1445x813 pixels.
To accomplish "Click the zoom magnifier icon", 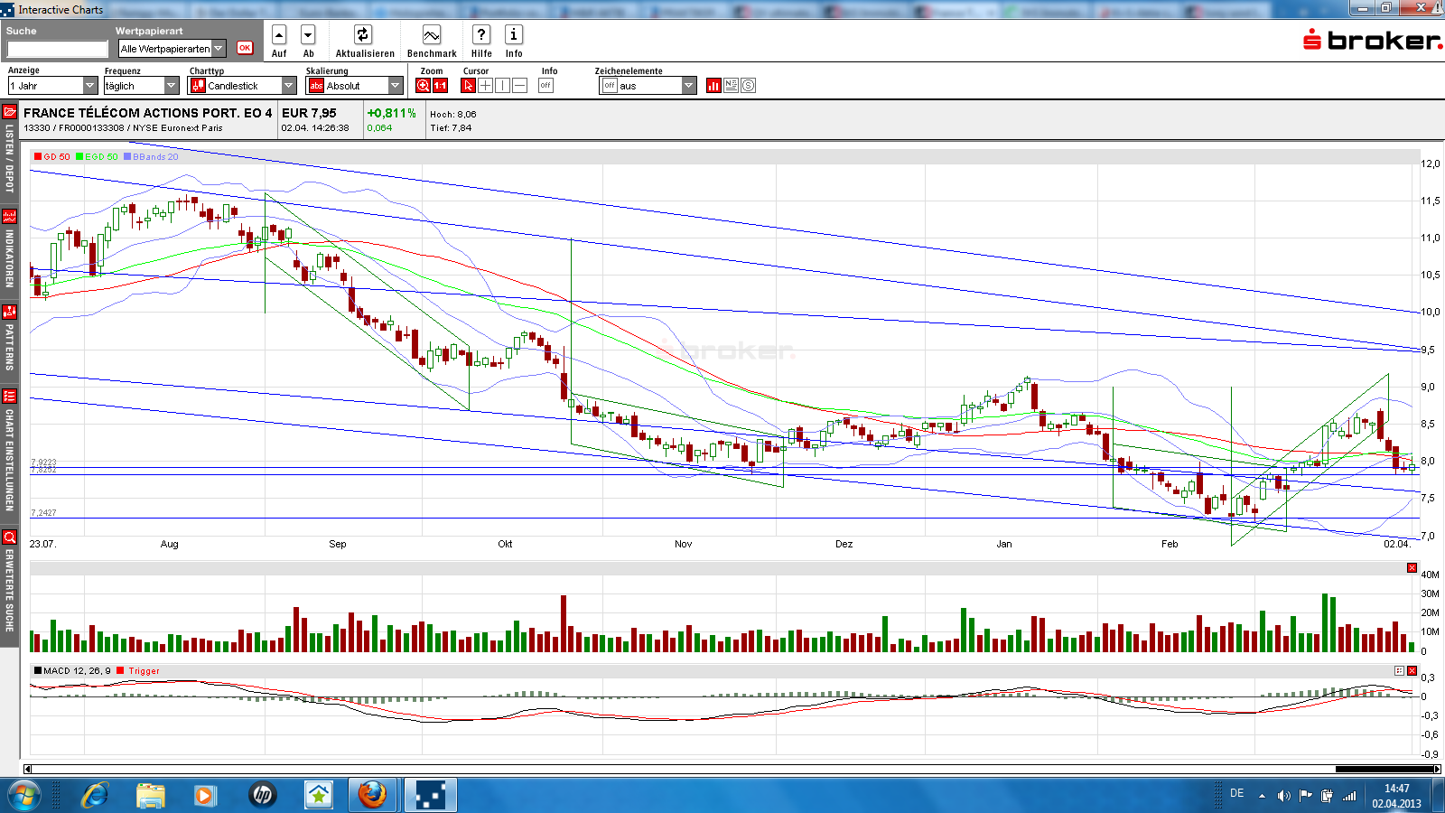I will pos(421,84).
